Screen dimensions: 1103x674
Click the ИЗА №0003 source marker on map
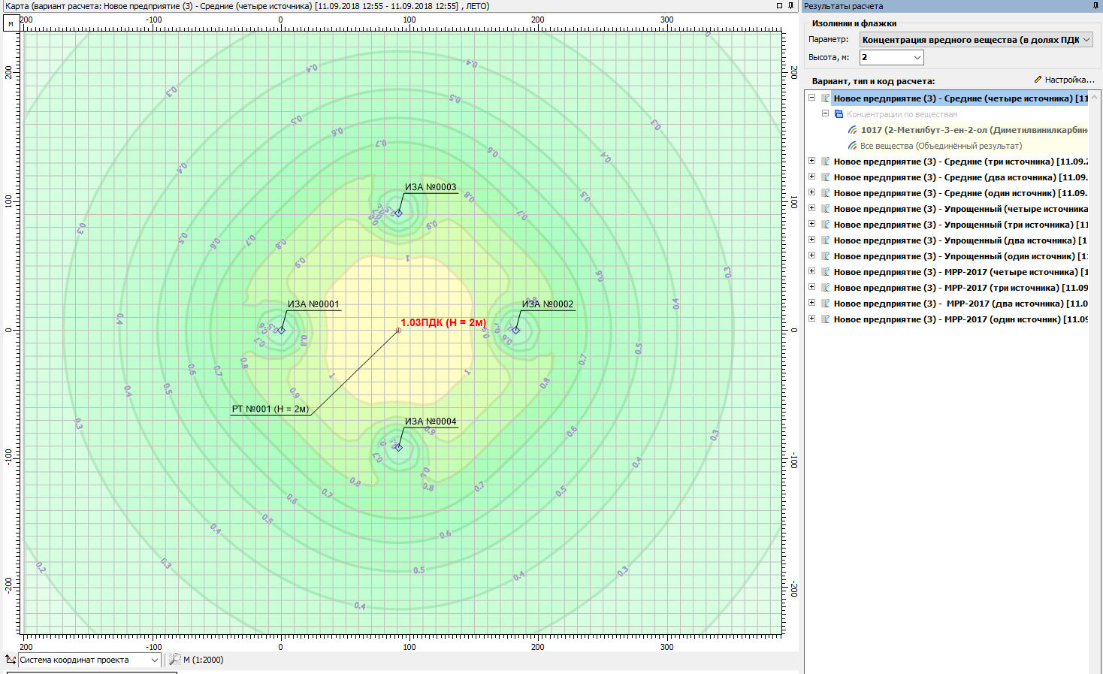[x=398, y=213]
